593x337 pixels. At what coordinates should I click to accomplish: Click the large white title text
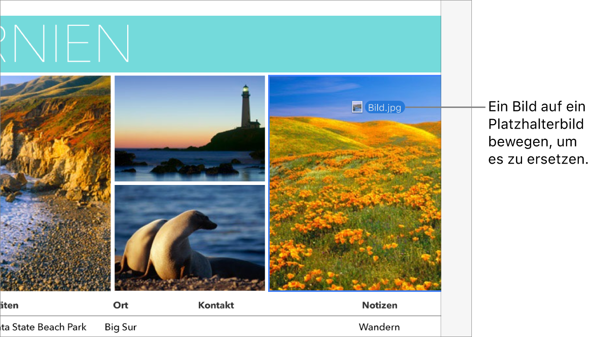65,44
